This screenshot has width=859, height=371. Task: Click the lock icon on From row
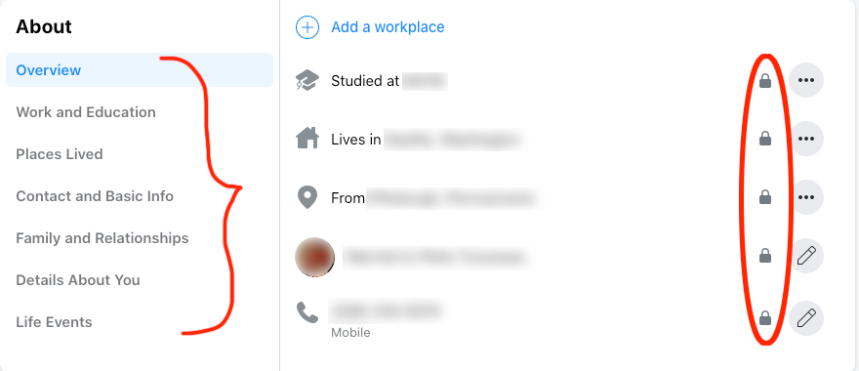pos(765,197)
